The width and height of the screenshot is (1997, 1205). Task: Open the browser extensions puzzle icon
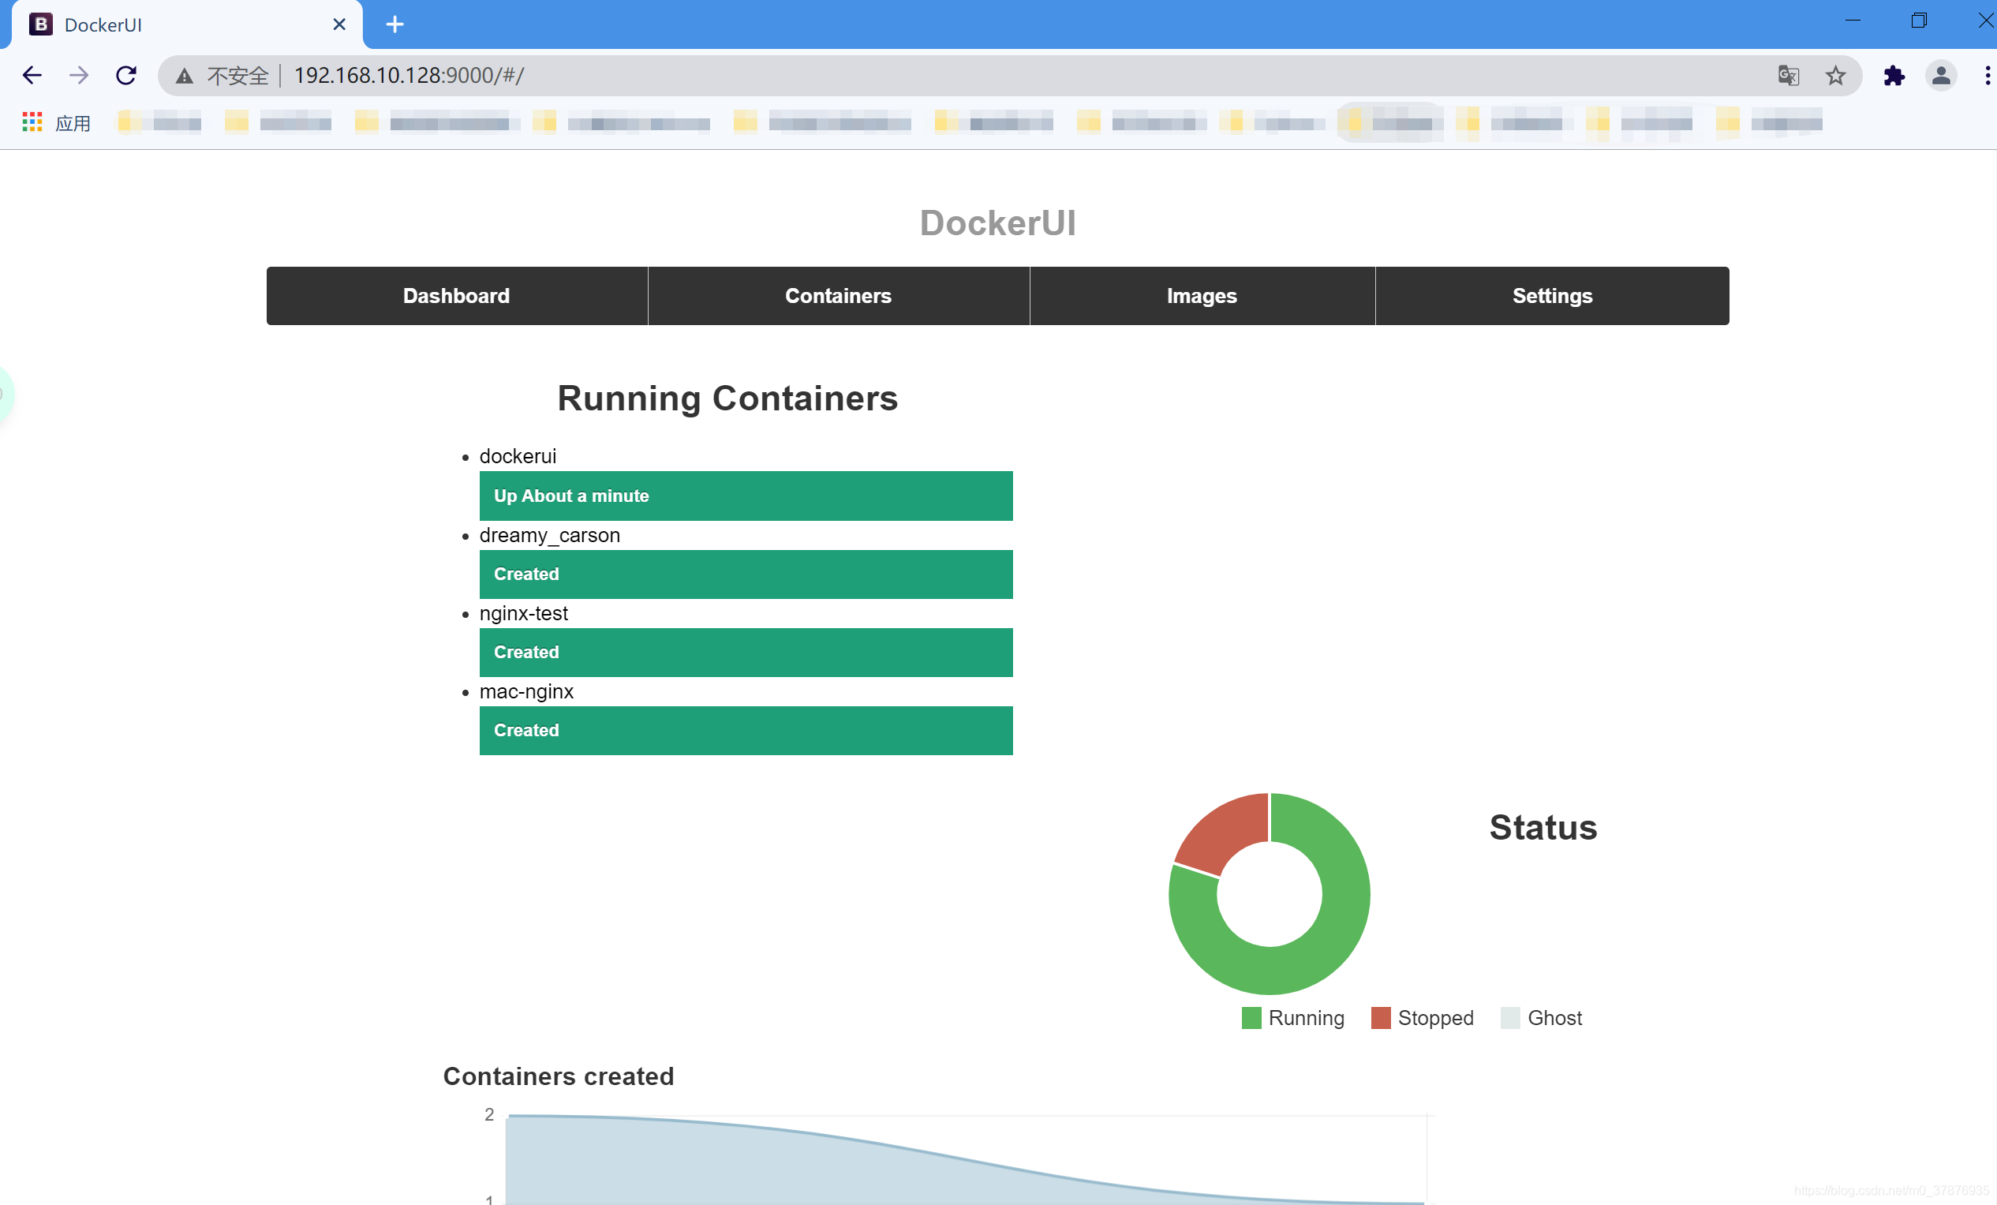1894,76
